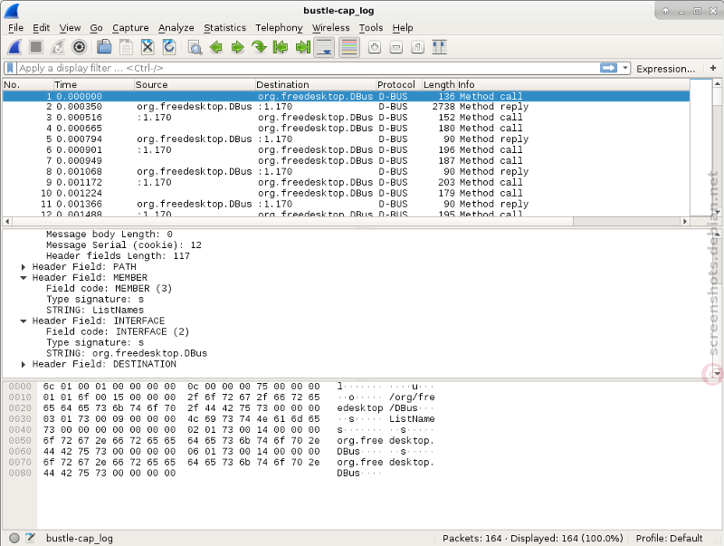724x546 pixels.
Task: Expand Header Field: PATH
Action: (24, 267)
